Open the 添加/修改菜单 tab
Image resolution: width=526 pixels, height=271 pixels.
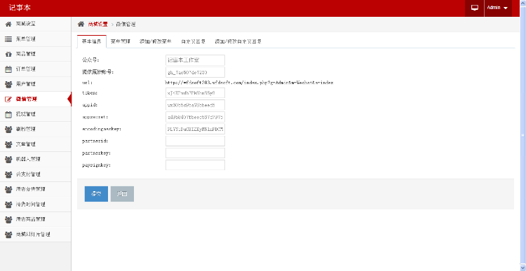coord(156,41)
